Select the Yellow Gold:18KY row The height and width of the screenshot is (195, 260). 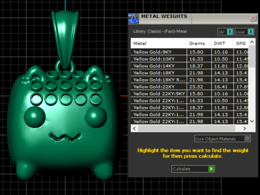click(190, 73)
